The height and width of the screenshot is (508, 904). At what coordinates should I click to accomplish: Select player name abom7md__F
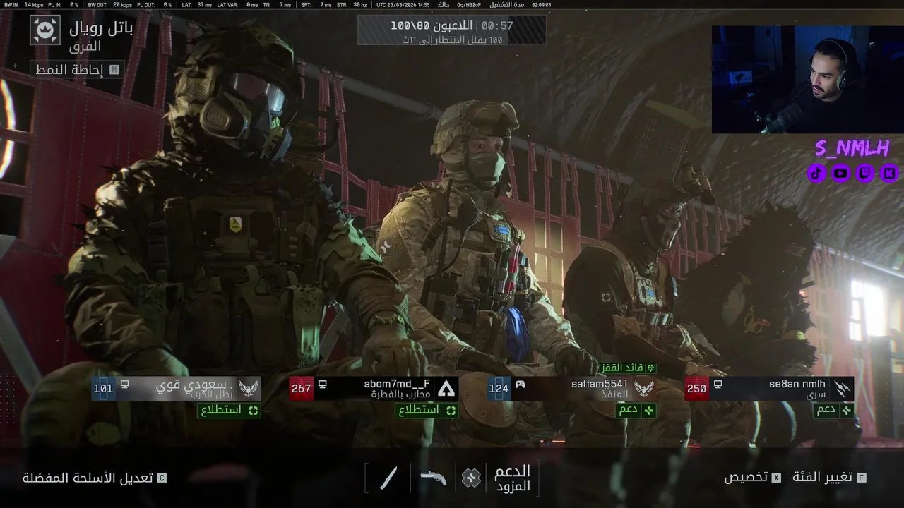pyautogui.click(x=397, y=384)
